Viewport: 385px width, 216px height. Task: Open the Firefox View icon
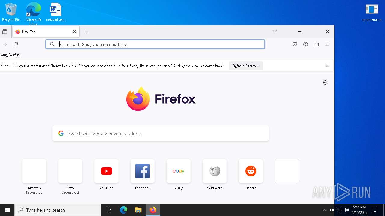[5, 31]
